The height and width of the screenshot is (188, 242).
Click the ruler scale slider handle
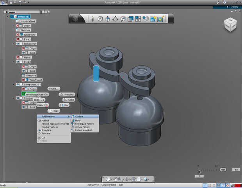(x=200, y=171)
